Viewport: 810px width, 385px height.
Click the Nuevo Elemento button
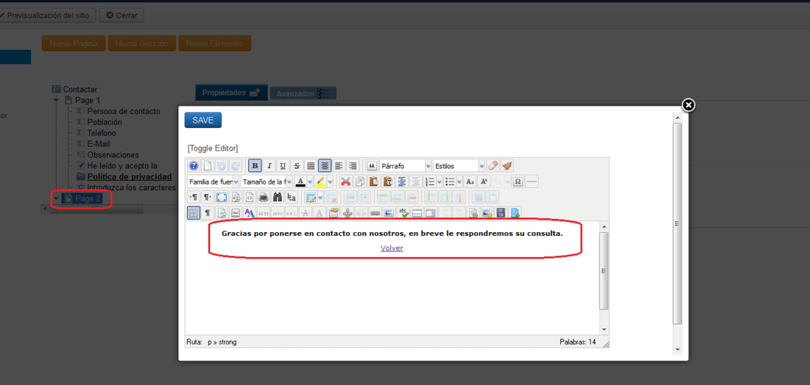tap(214, 43)
